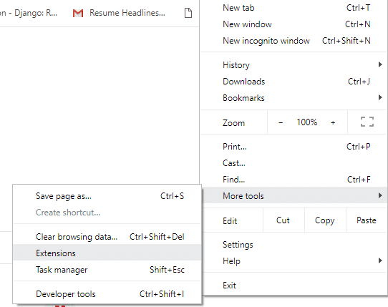This screenshot has height=307, width=388.
Task: Open Settings from the menu
Action: tap(294, 245)
